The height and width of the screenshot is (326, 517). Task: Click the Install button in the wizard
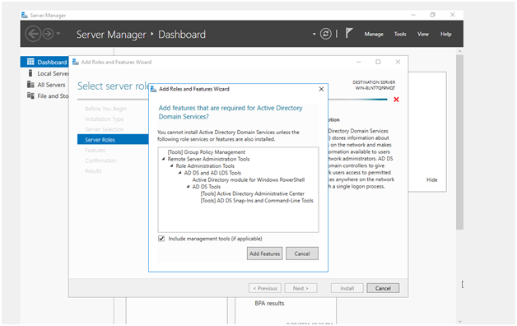[347, 288]
